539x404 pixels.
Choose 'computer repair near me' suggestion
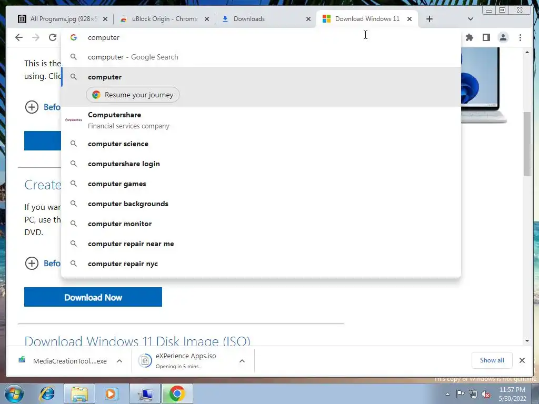point(261,244)
